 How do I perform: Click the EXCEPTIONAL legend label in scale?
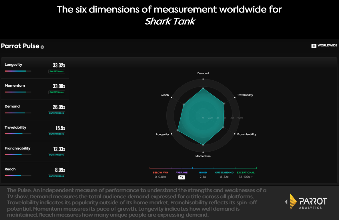246,173
